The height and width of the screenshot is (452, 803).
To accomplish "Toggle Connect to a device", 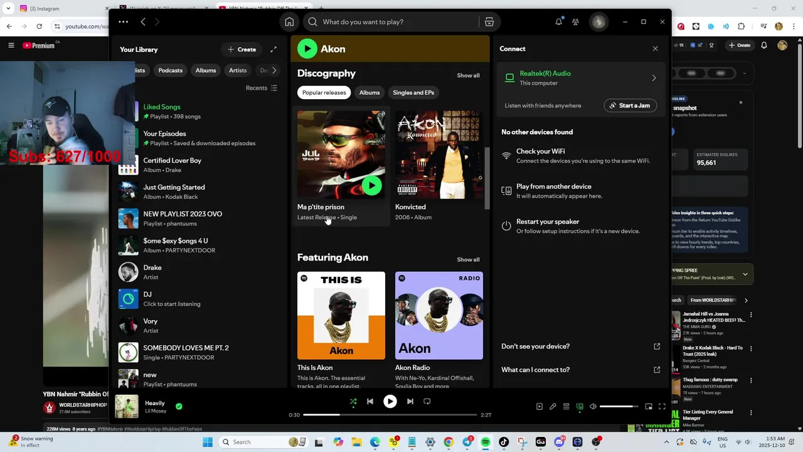I will pyautogui.click(x=580, y=406).
